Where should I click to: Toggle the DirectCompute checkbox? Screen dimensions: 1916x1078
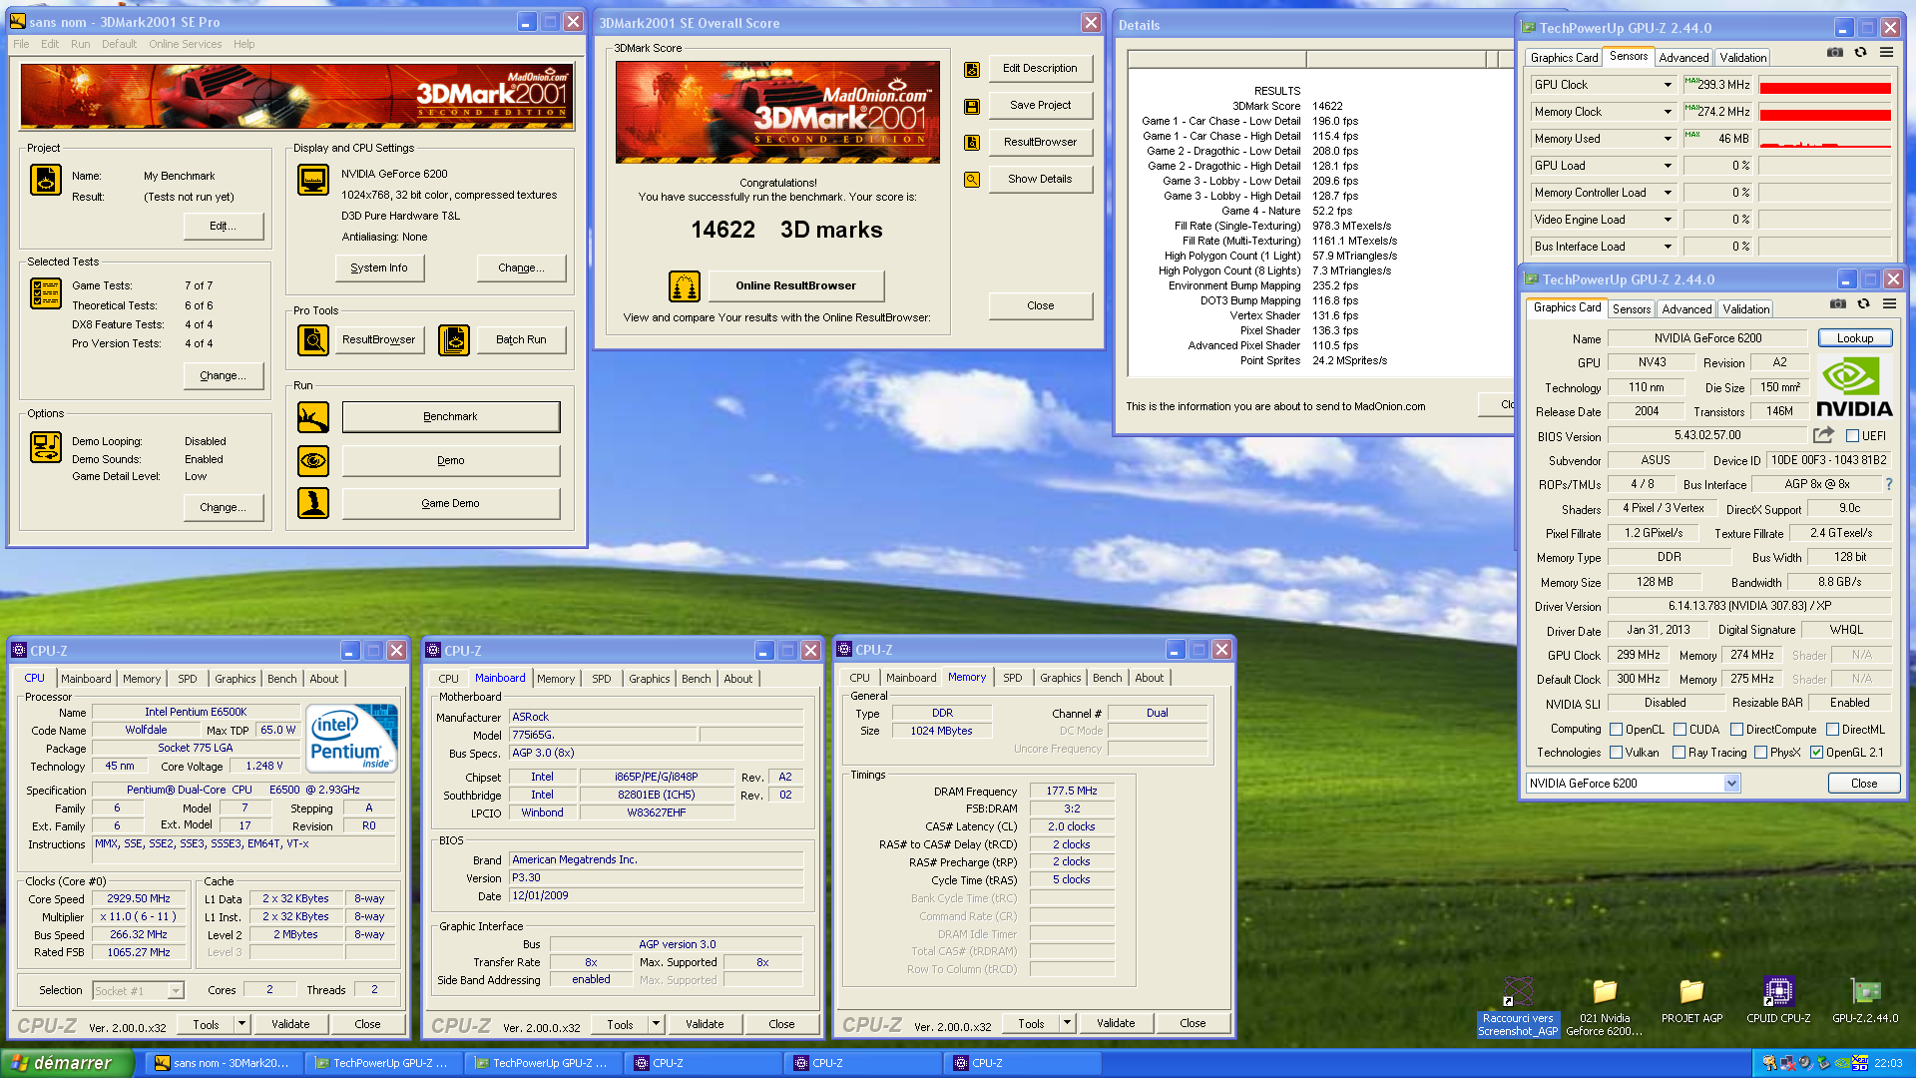pyautogui.click(x=1736, y=730)
